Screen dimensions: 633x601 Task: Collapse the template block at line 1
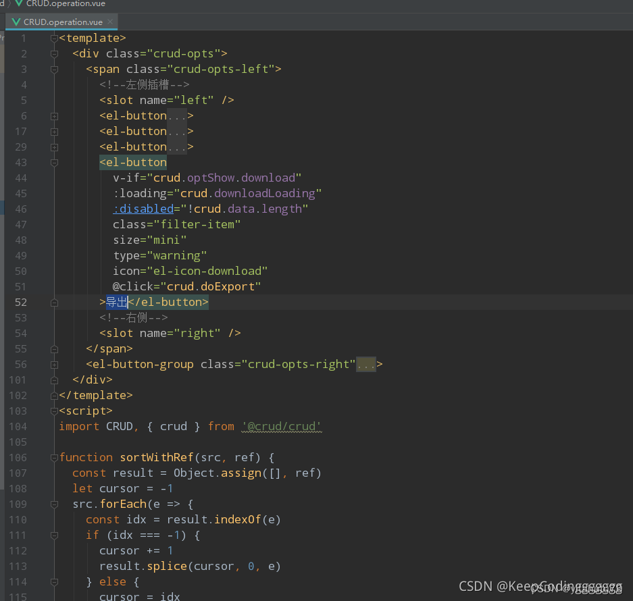54,38
